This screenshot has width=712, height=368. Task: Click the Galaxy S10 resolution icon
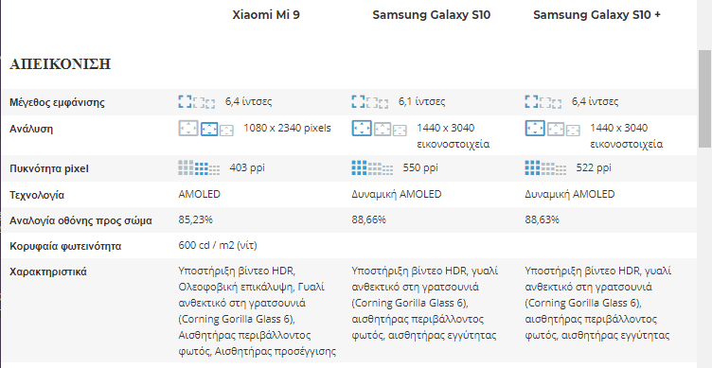click(x=379, y=129)
